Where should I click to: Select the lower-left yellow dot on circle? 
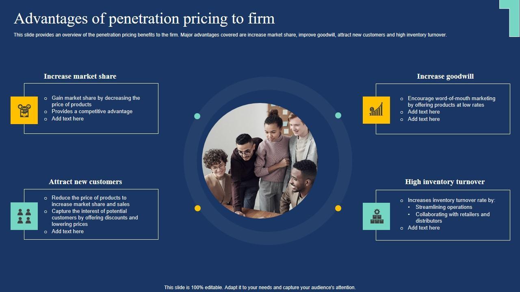(197, 208)
